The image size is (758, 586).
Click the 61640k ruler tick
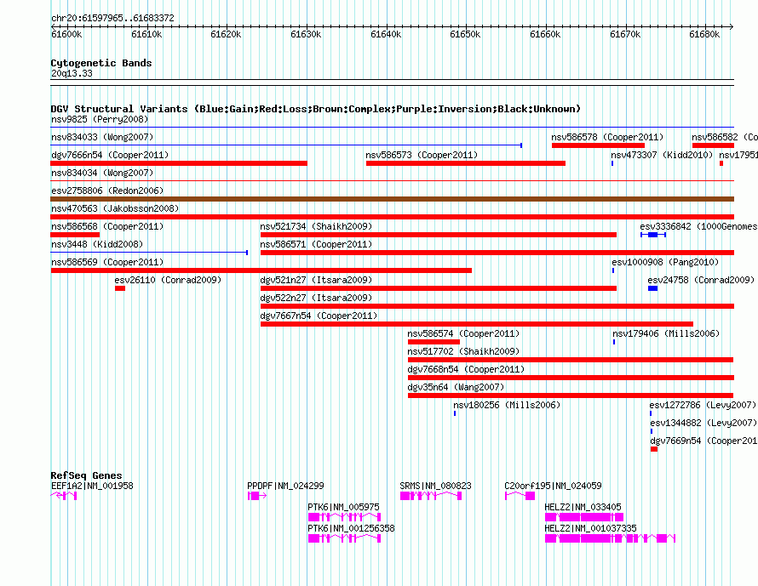[386, 34]
